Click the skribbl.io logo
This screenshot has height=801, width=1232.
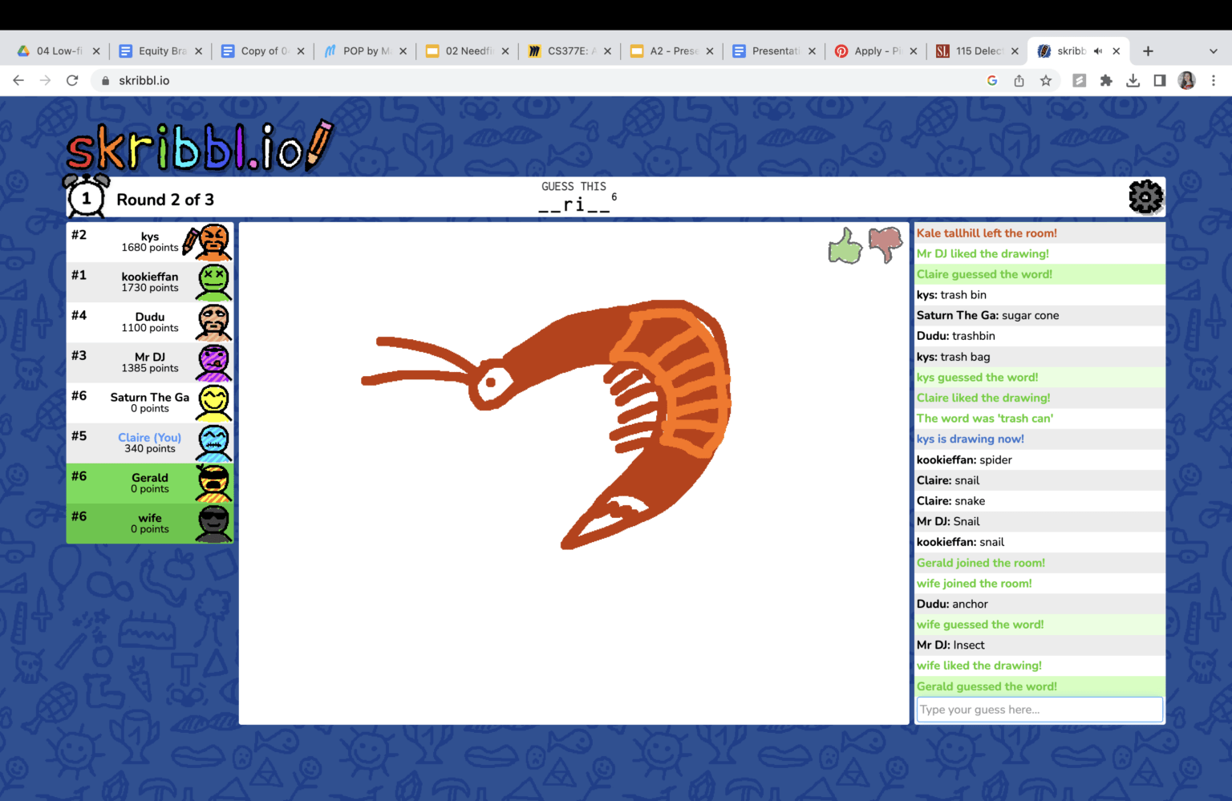[199, 147]
